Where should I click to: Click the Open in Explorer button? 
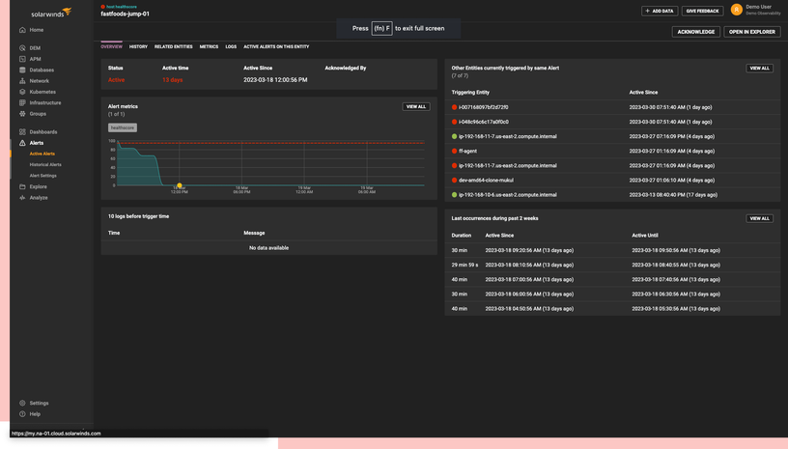coord(751,32)
